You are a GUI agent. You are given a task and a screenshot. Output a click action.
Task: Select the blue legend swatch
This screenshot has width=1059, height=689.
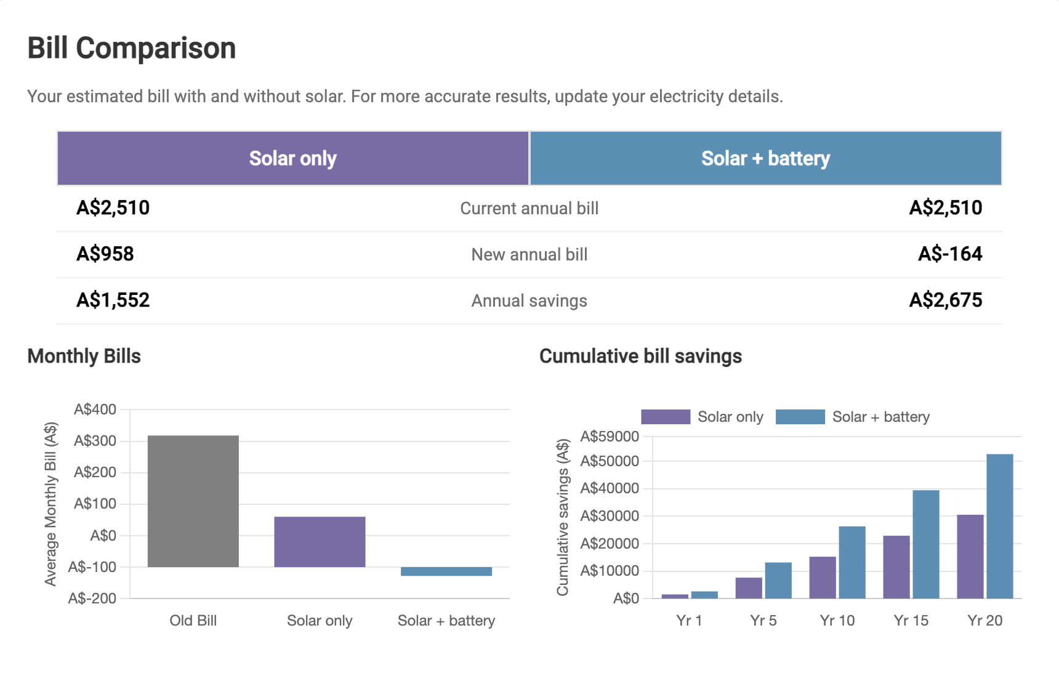pyautogui.click(x=802, y=417)
